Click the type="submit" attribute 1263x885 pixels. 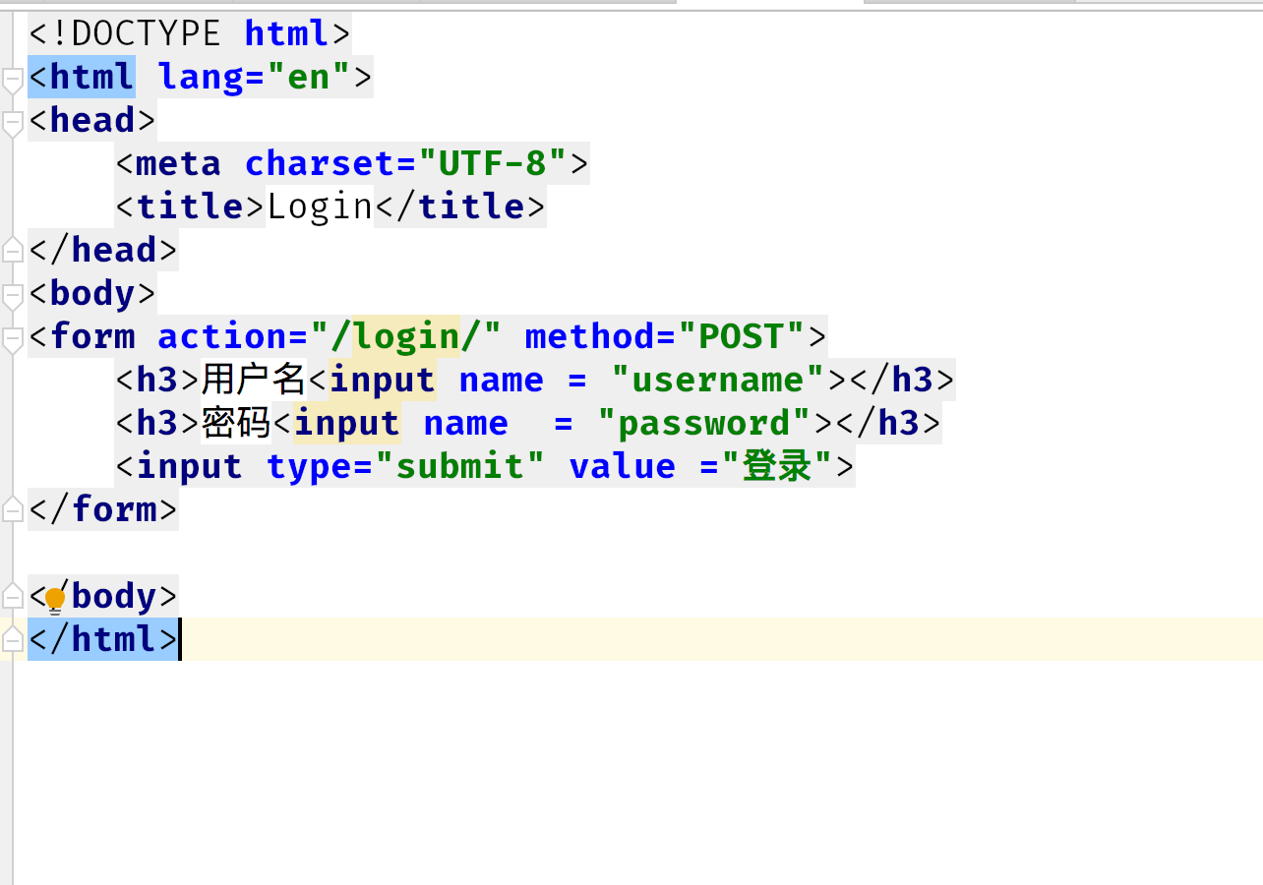coord(406,466)
